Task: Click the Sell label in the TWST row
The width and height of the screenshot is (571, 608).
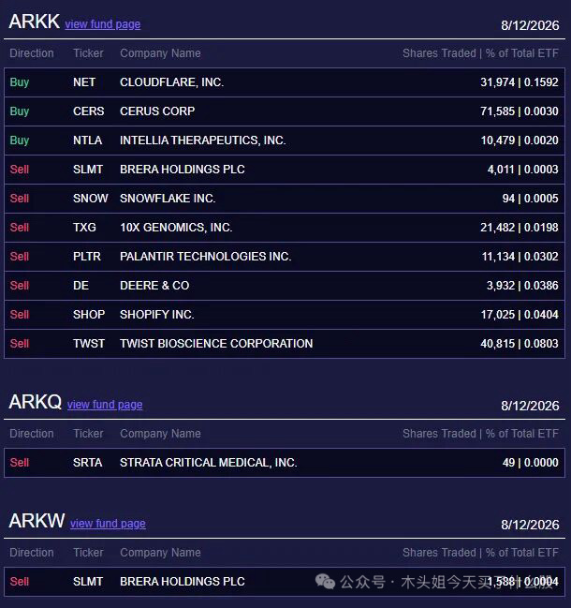Action: [20, 344]
